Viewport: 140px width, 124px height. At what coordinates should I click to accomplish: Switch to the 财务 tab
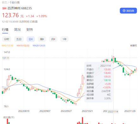(30, 30)
